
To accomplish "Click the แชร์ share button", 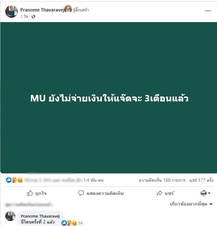I will (165, 193).
